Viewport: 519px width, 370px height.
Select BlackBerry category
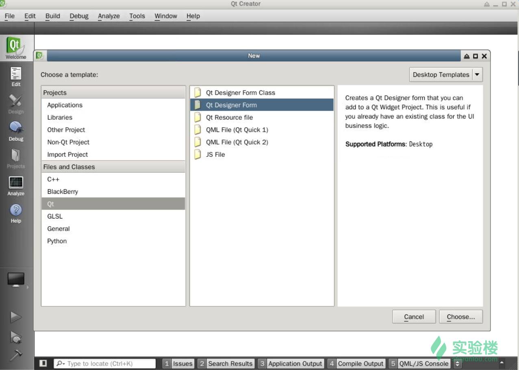(113, 192)
